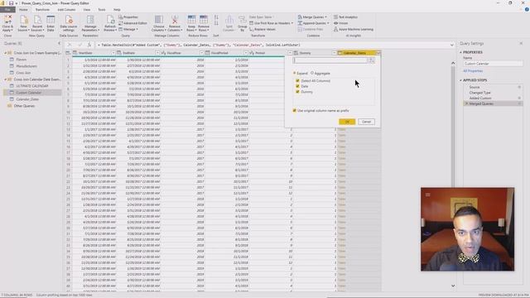Select the ULTIMATE CALENDAR query
The image size is (530, 298).
[x=32, y=86]
